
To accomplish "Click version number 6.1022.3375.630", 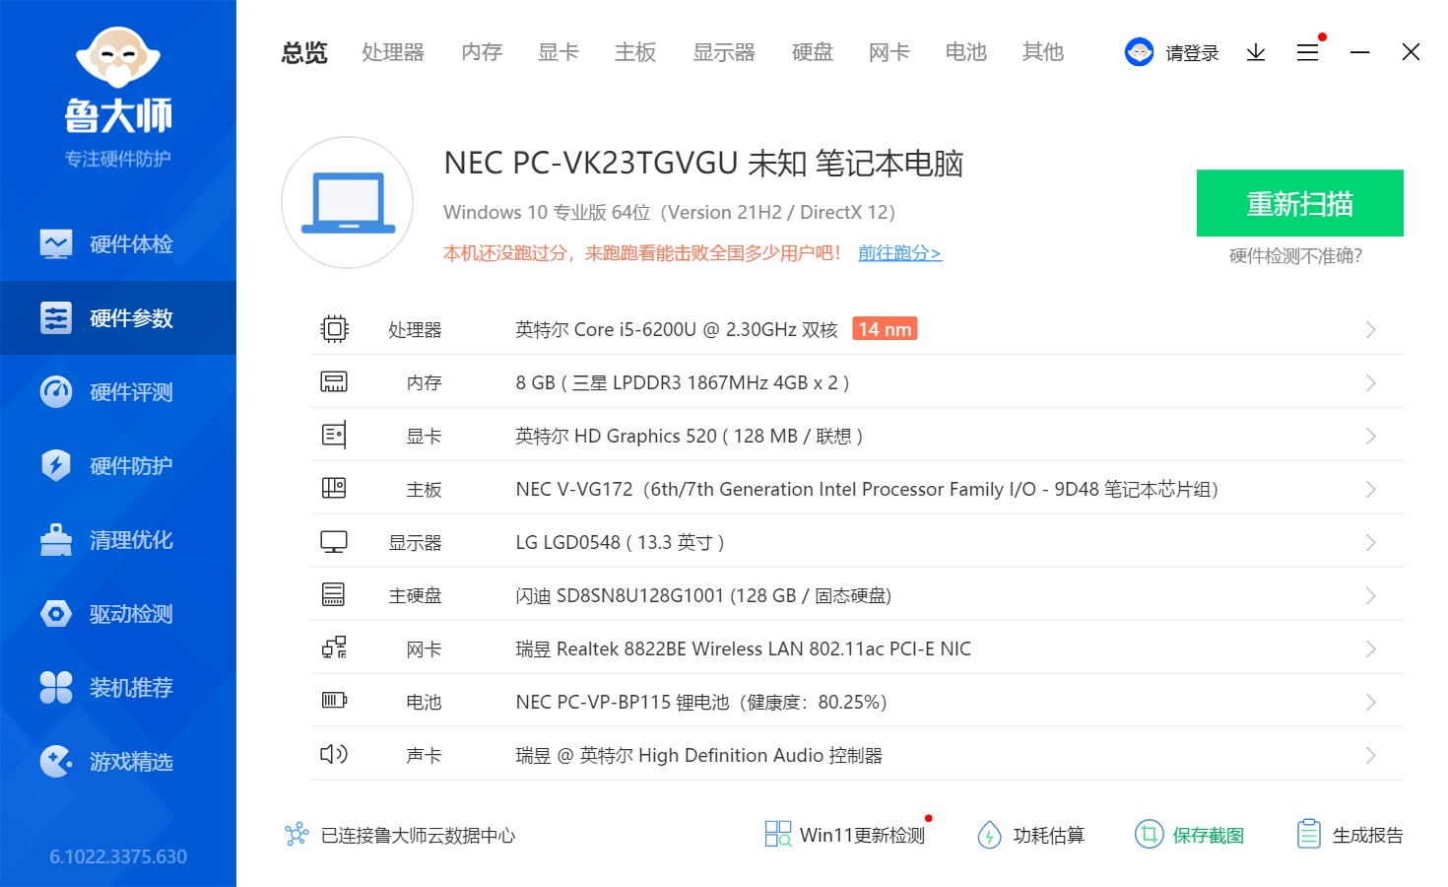I will pyautogui.click(x=118, y=856).
